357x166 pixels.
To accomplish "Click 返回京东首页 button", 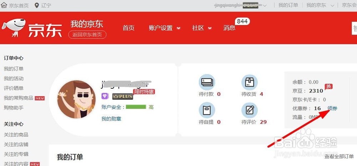I will 87,35.
